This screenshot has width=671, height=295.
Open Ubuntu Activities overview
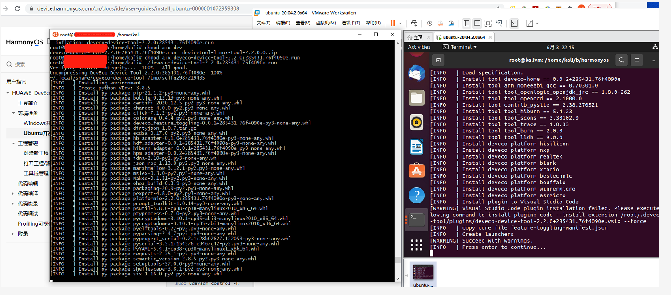click(x=419, y=47)
